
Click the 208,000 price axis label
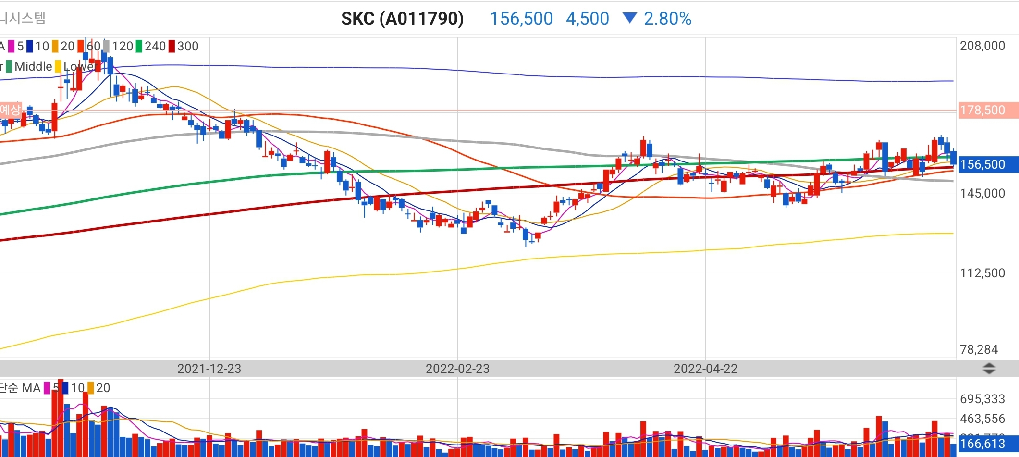click(982, 46)
